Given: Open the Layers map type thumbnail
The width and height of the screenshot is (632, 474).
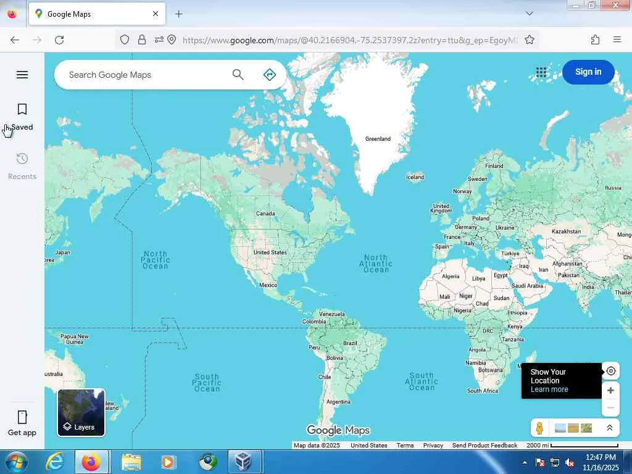Looking at the screenshot, I should [81, 413].
